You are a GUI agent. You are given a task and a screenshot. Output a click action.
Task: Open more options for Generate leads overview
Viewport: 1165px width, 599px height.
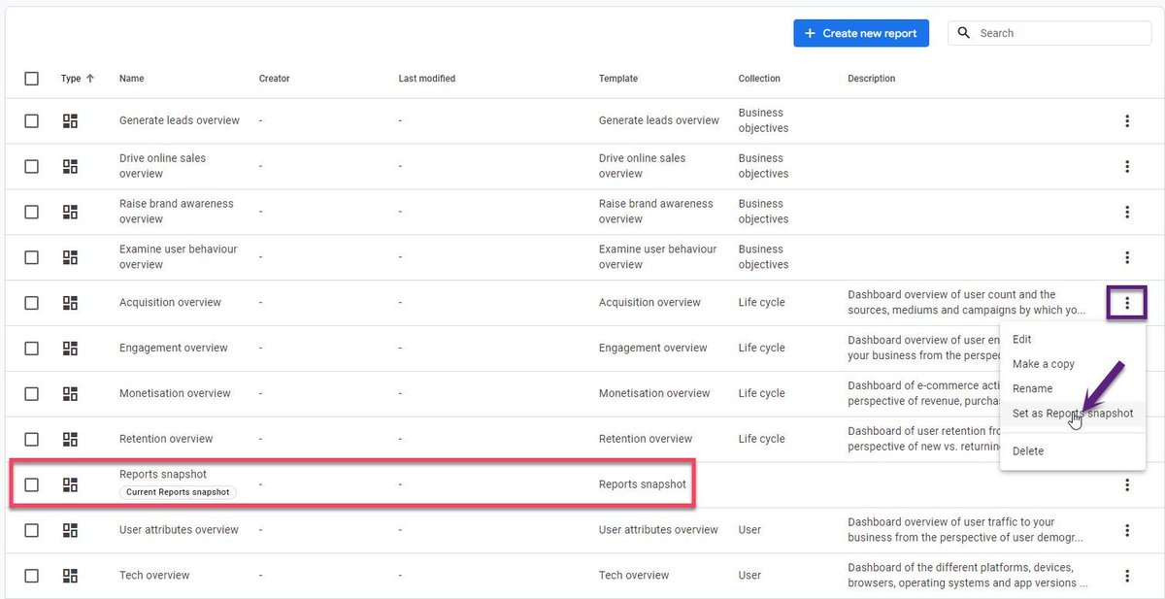[x=1127, y=121]
